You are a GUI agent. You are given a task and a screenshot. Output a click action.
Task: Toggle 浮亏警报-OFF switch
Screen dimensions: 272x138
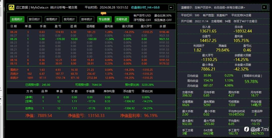pos(142,20)
